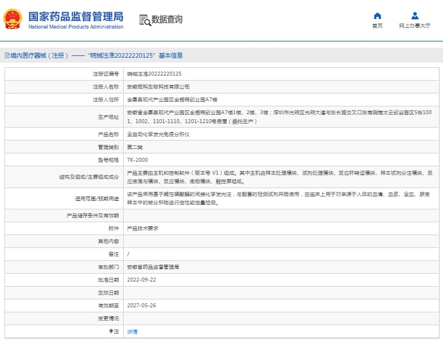Click management category value 第二类
Screen dimensions: 443x342
[x=135, y=147]
